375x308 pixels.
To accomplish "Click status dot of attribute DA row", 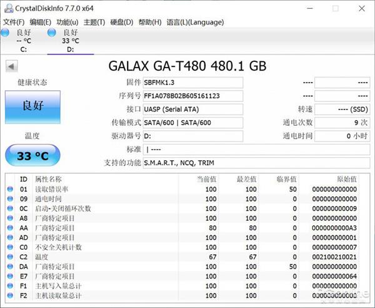I will 10,267.
